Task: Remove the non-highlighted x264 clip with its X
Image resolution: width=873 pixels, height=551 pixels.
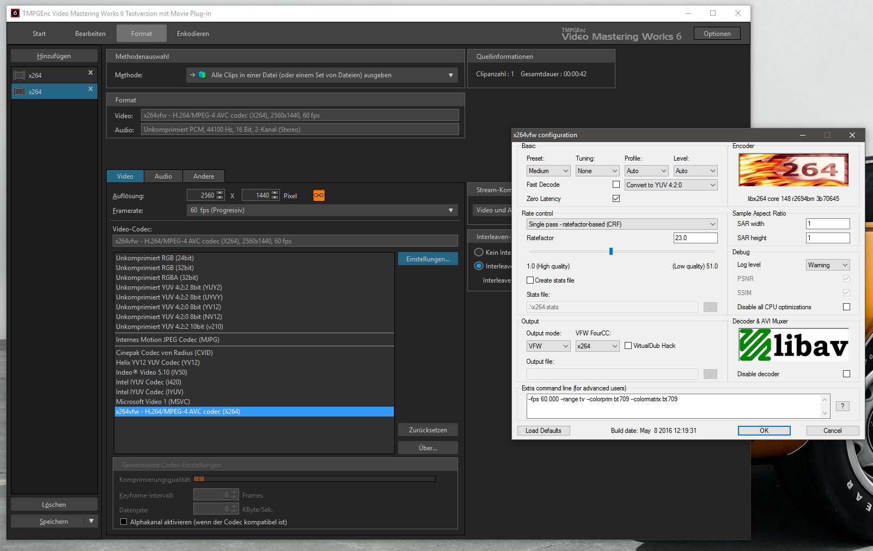Action: 90,72
